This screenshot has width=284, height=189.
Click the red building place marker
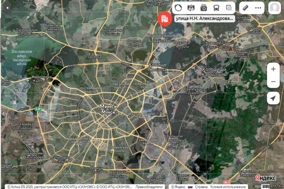point(165,19)
